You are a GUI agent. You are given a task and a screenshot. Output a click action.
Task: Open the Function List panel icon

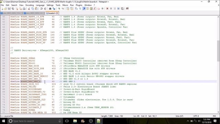click(x=95, y=9)
